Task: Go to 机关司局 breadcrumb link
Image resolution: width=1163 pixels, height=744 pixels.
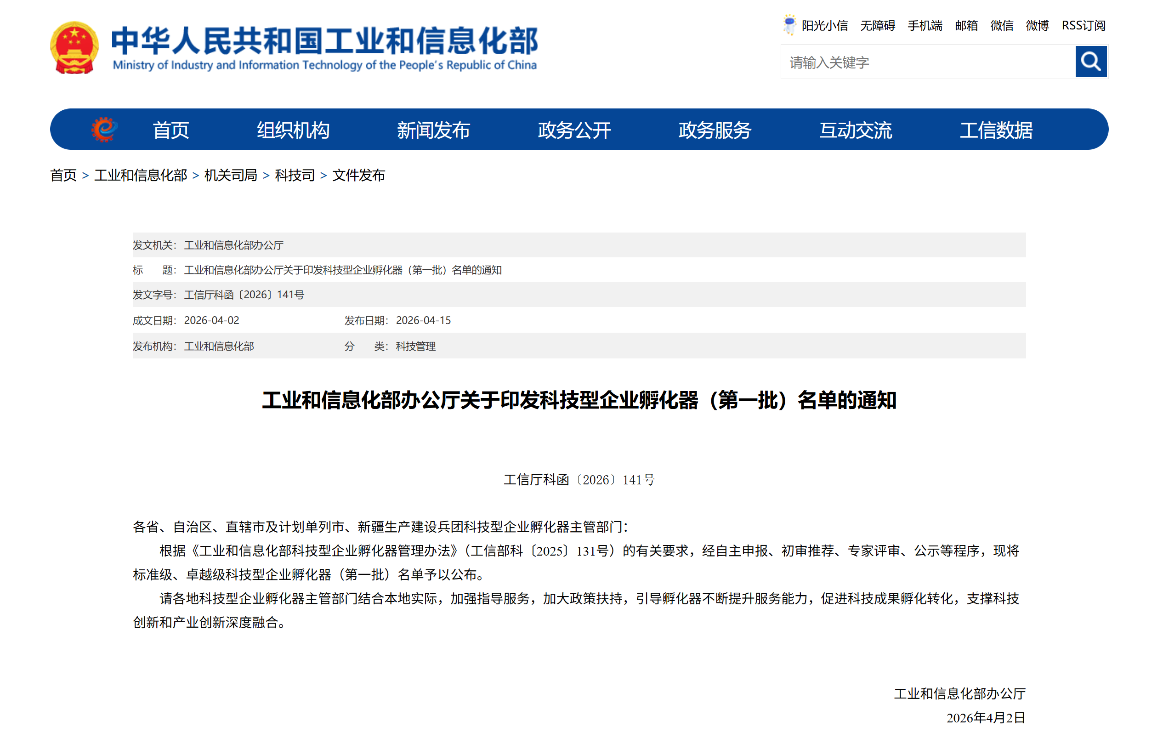Action: 230,176
